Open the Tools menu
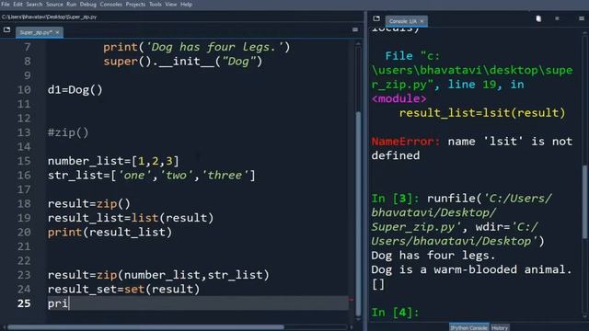 pyautogui.click(x=156, y=4)
